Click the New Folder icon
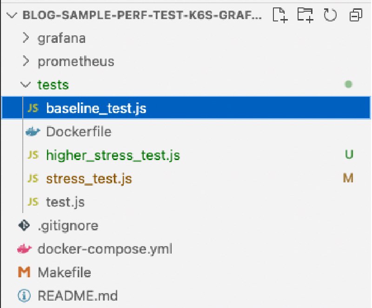Viewport: 372px width, 308px height. [306, 15]
